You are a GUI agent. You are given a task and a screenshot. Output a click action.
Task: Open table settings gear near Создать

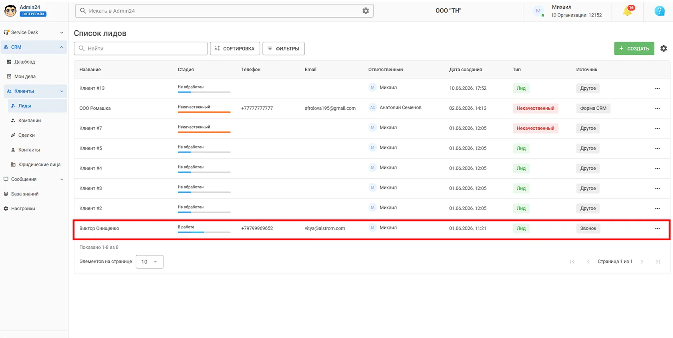coord(664,48)
